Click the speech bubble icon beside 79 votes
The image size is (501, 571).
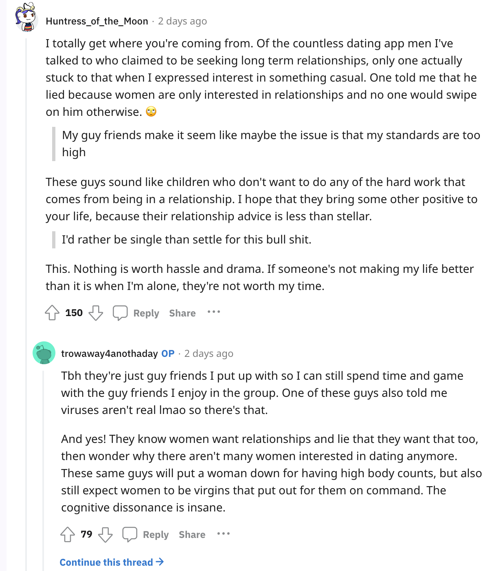click(x=130, y=534)
